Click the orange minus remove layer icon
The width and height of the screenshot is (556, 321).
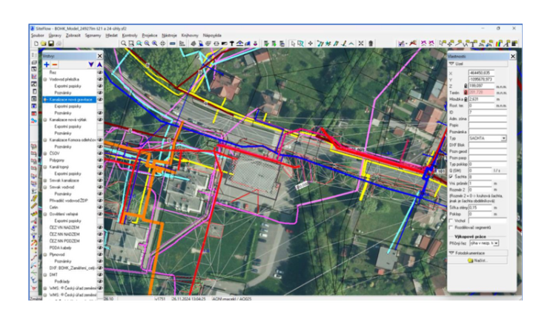pos(55,64)
